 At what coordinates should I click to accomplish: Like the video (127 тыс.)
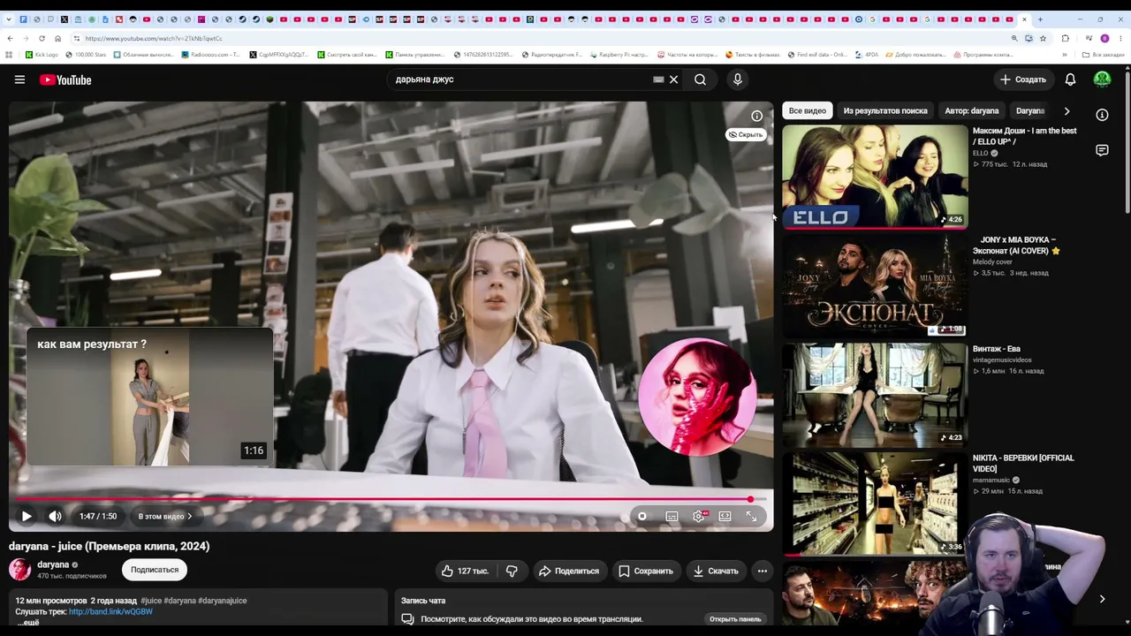(466, 571)
